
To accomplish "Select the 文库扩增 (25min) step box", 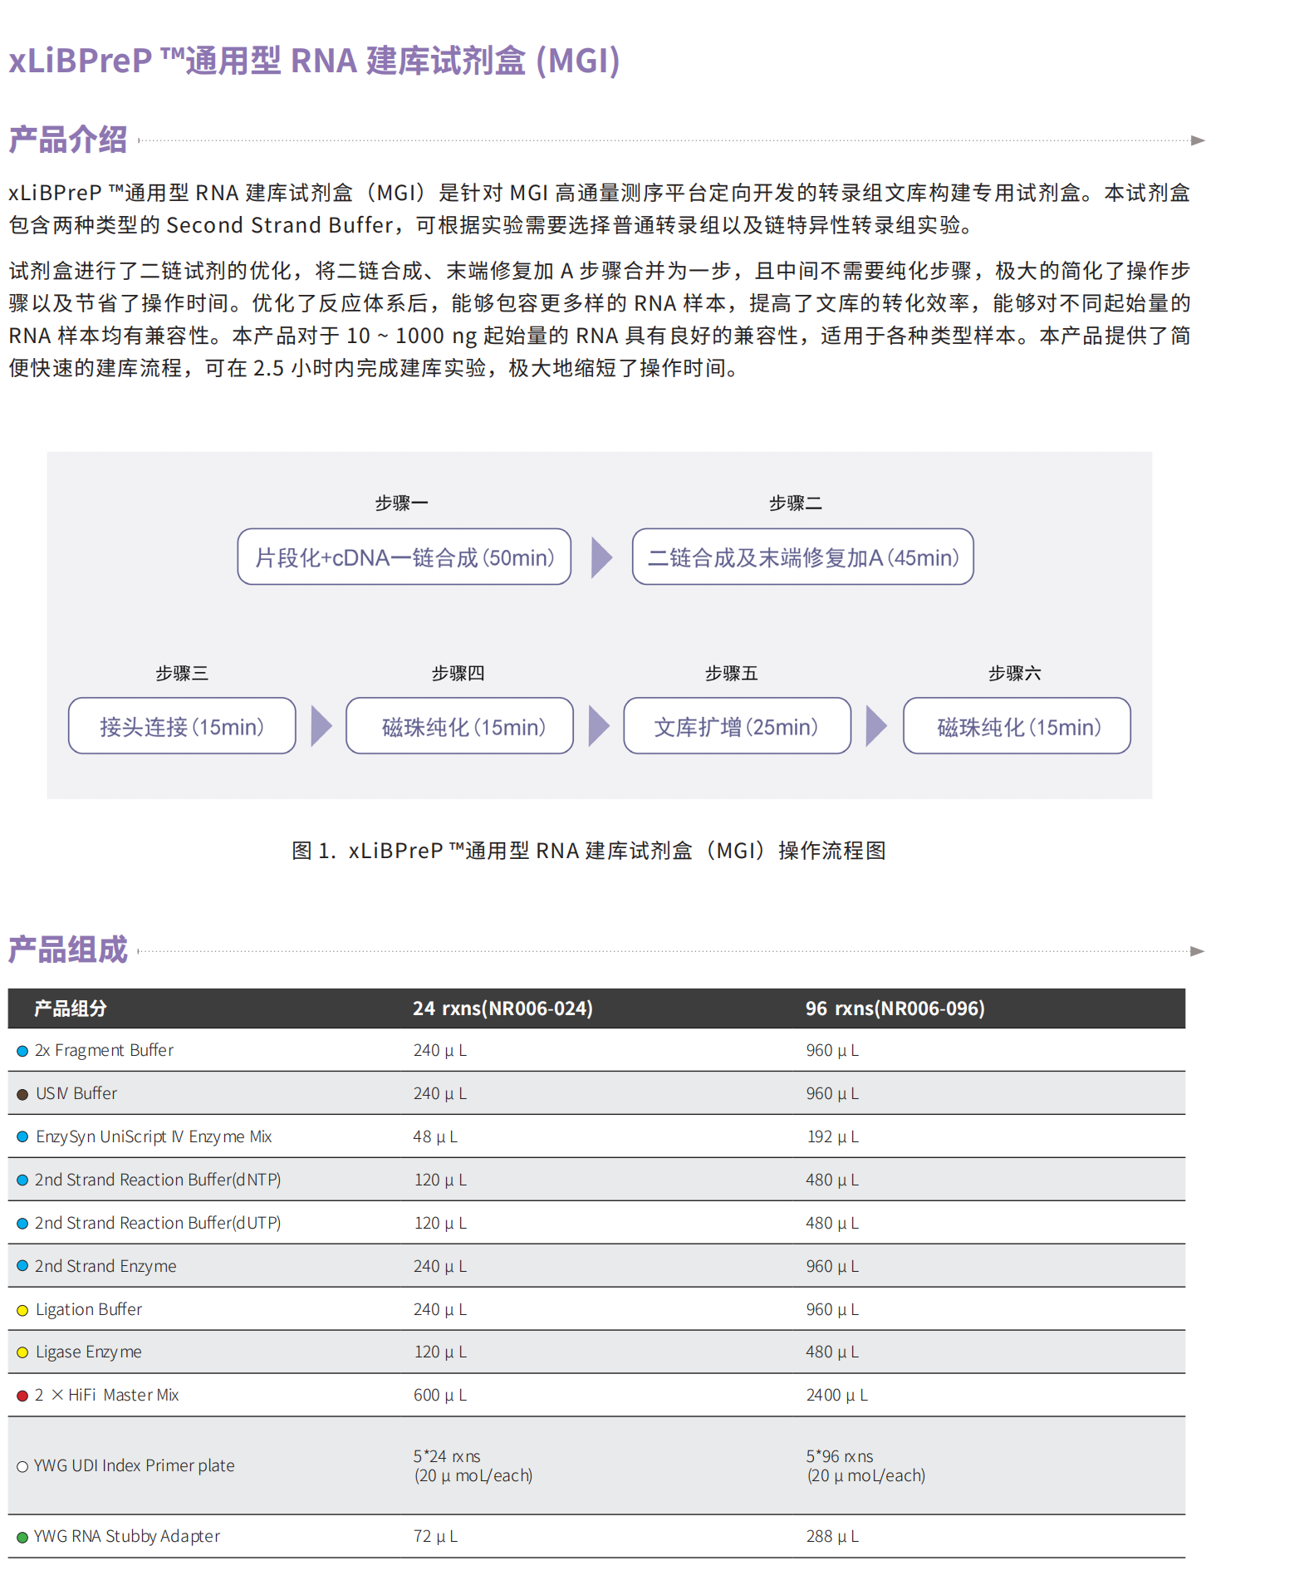I will click(x=738, y=726).
